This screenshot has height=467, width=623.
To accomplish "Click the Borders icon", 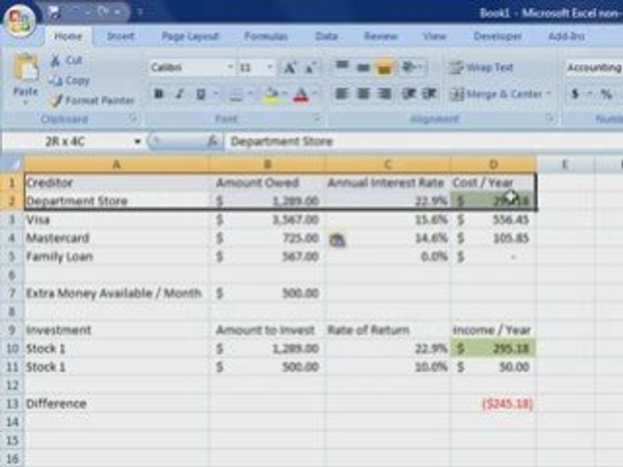I will point(236,95).
